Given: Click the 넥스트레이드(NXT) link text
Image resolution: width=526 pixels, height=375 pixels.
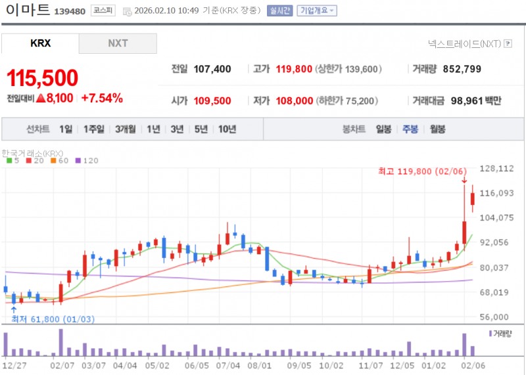Looking at the screenshot, I should (465, 43).
